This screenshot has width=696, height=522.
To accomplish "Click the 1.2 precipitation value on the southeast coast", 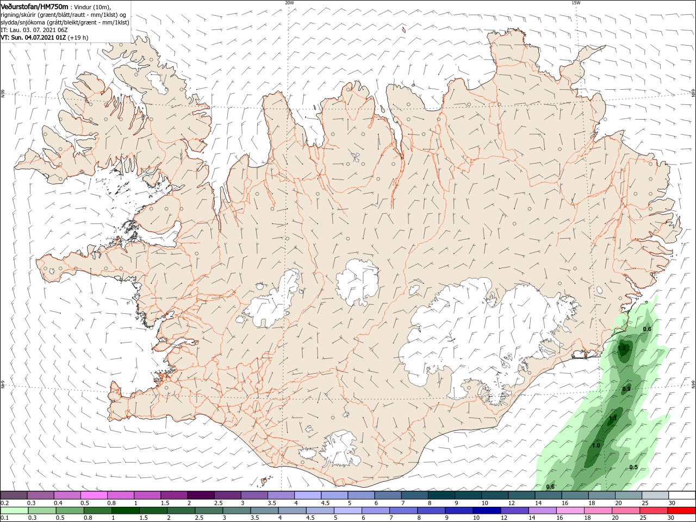I will click(x=623, y=348).
